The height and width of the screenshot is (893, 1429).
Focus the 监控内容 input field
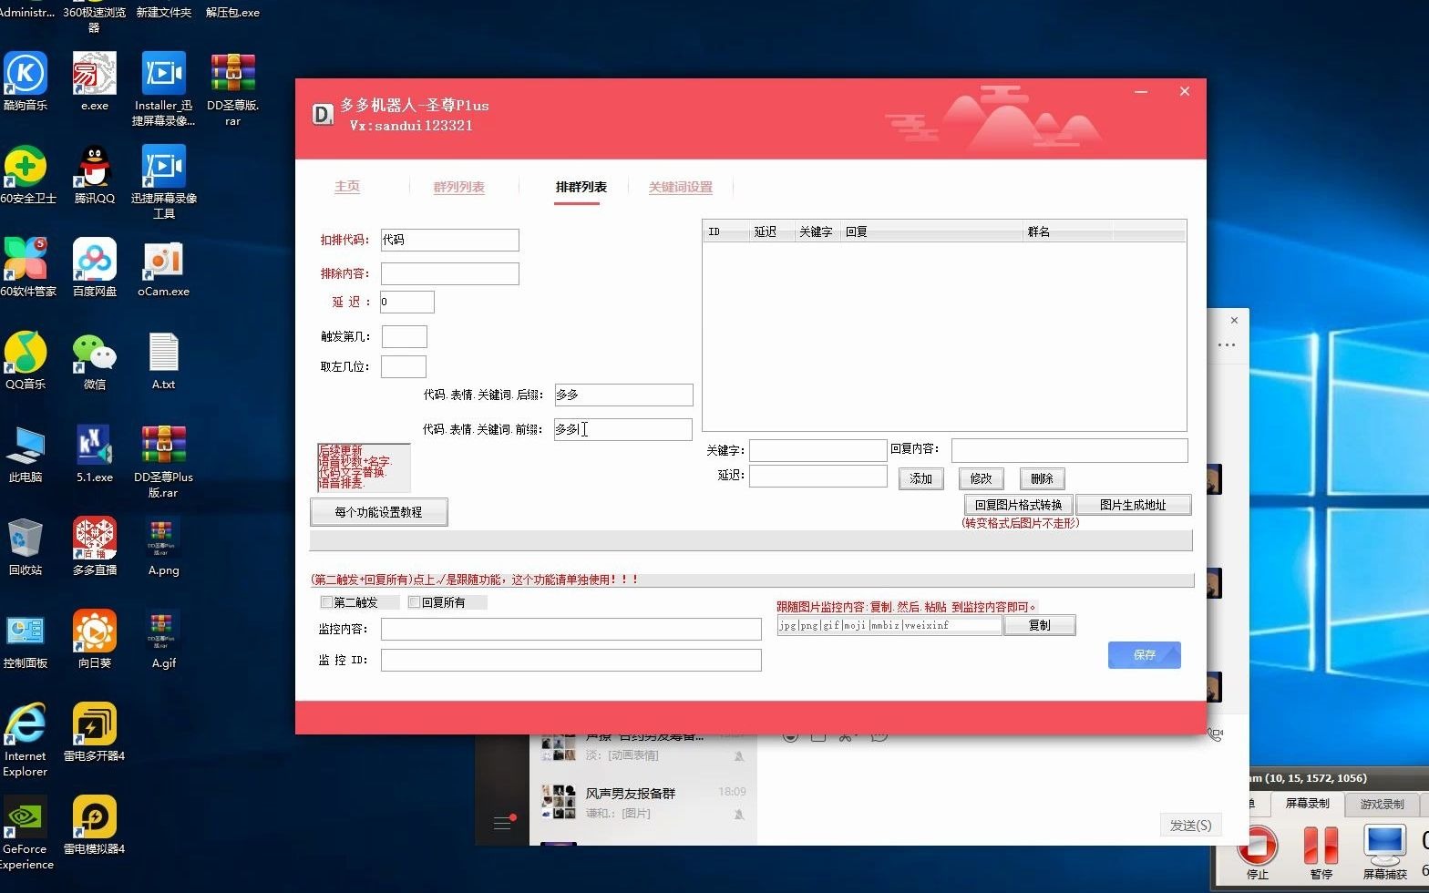pyautogui.click(x=571, y=629)
